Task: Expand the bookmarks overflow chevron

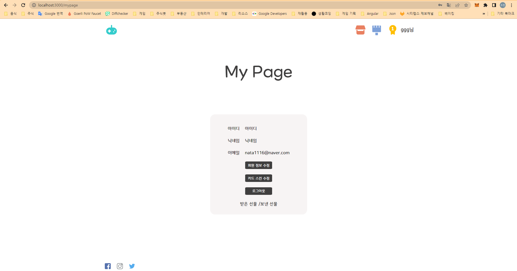Action: click(x=484, y=14)
